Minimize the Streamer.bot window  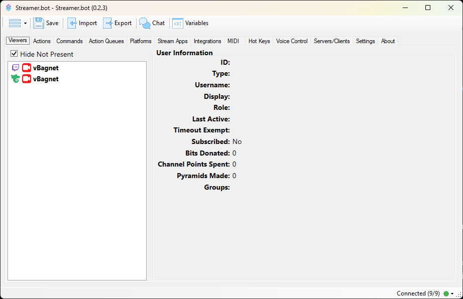(405, 8)
